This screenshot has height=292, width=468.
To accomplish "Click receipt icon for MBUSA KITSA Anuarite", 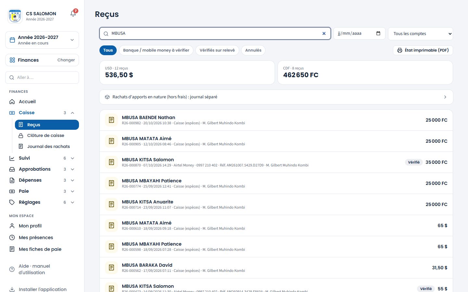I will (111, 204).
